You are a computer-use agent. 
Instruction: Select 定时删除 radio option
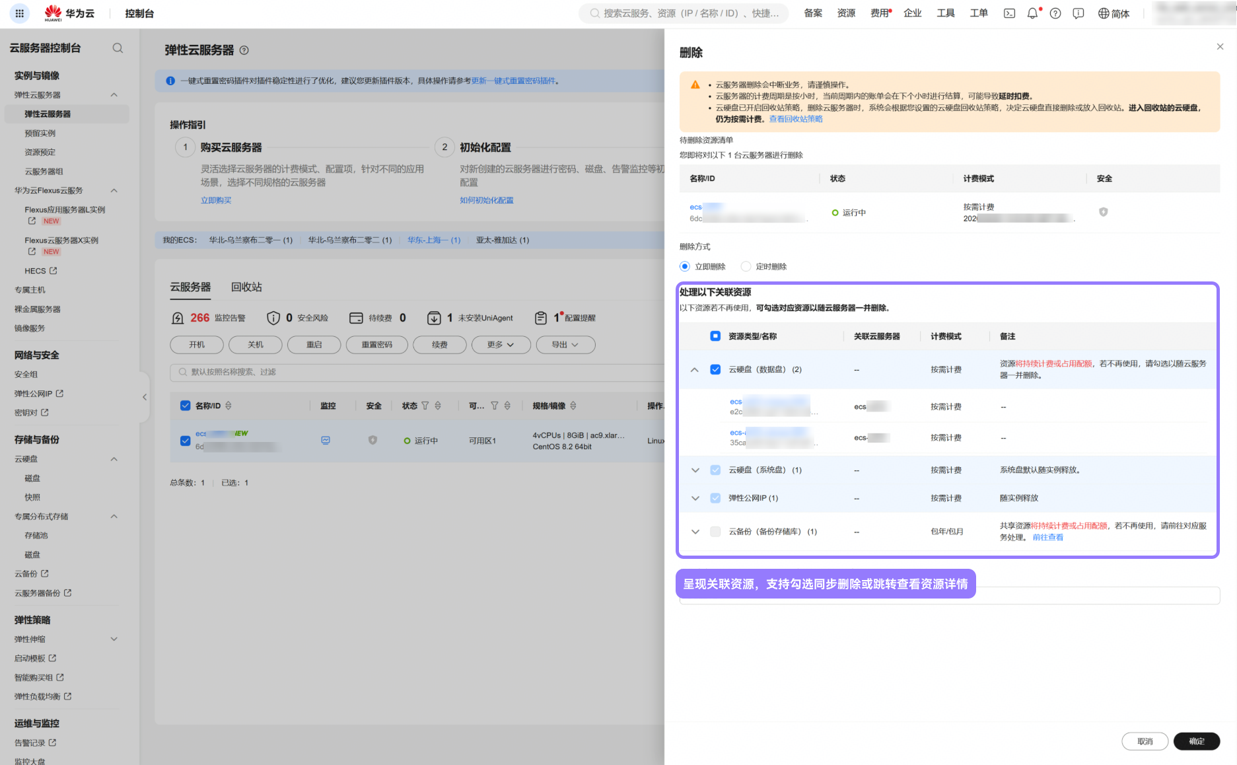point(746,266)
